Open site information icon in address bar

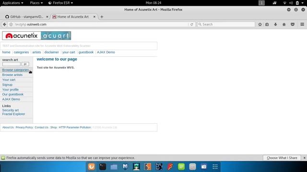point(11,24)
